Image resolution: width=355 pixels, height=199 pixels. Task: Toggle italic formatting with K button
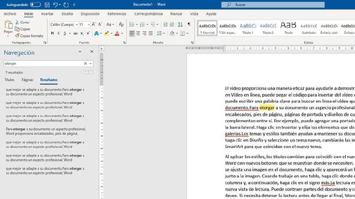(x=59, y=33)
